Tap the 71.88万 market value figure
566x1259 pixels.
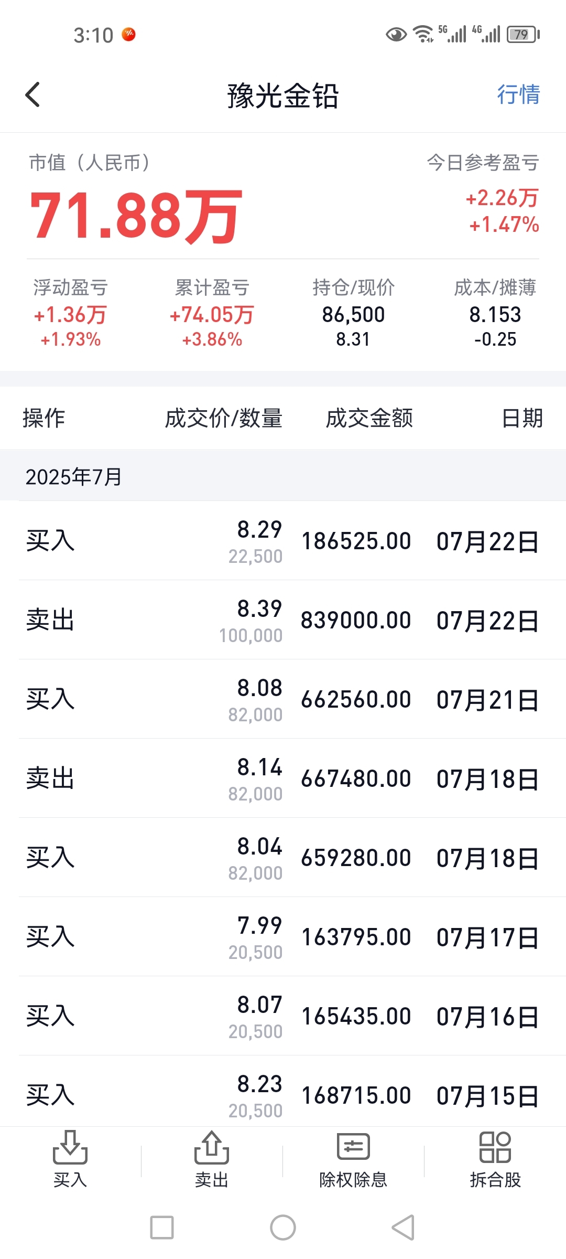(136, 215)
